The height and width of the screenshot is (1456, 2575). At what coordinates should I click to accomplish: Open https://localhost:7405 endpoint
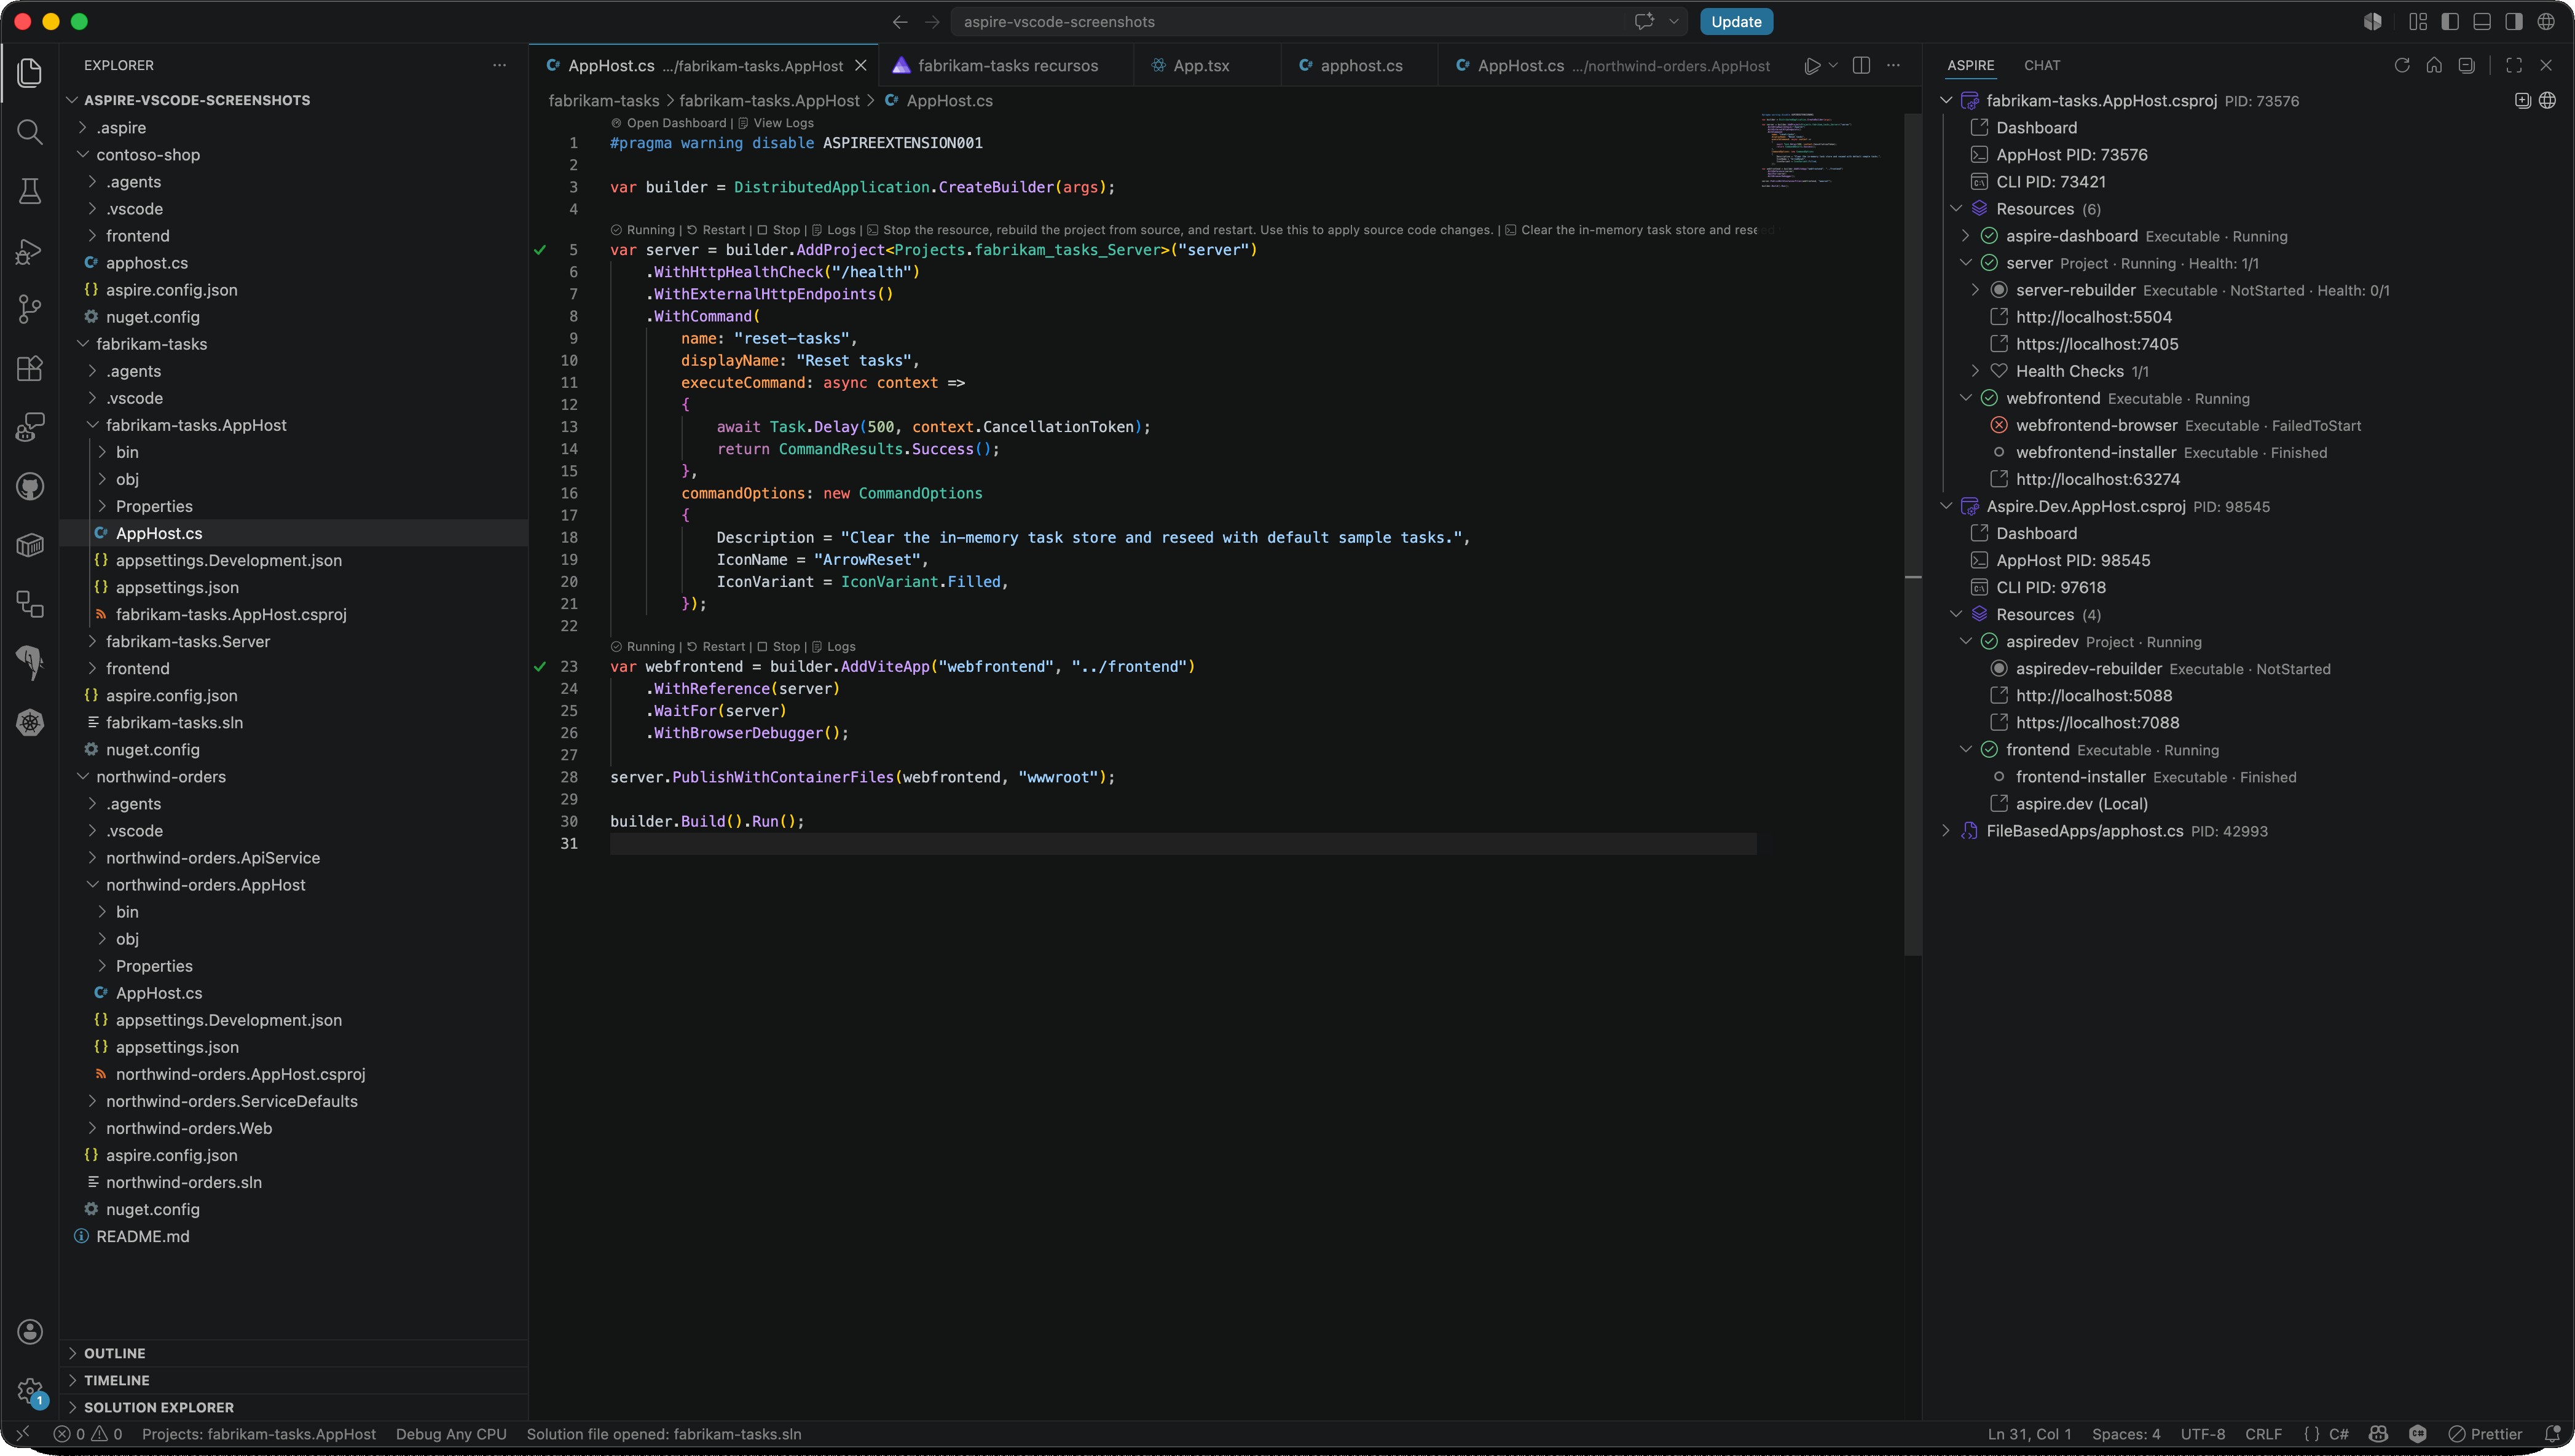pyautogui.click(x=2096, y=344)
